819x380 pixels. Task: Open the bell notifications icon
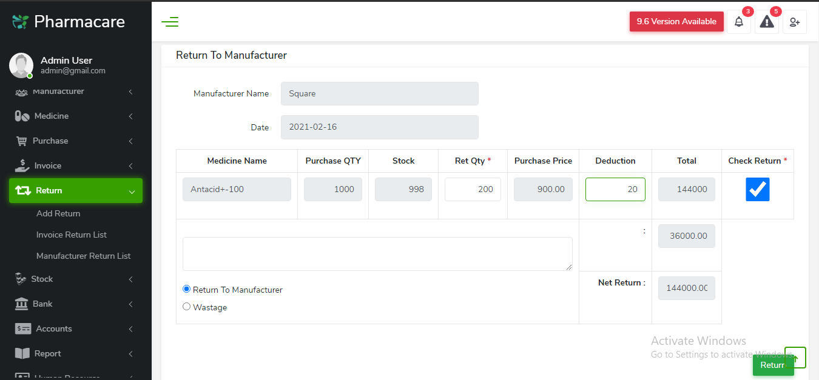coord(739,22)
